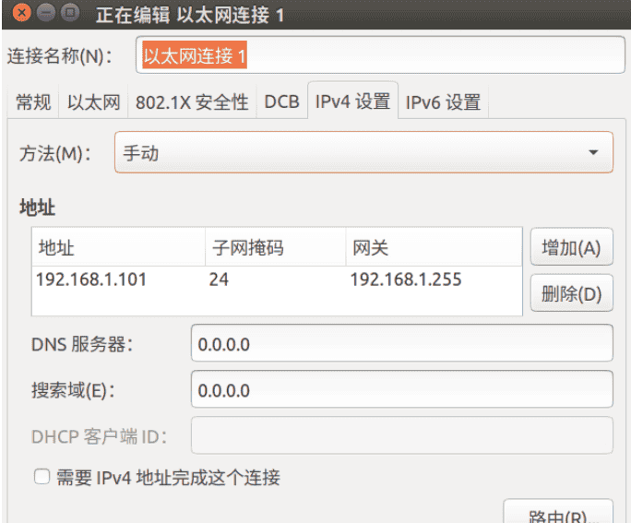Click the 搜索域(E) input field
This screenshot has height=523, width=631.
(x=402, y=390)
